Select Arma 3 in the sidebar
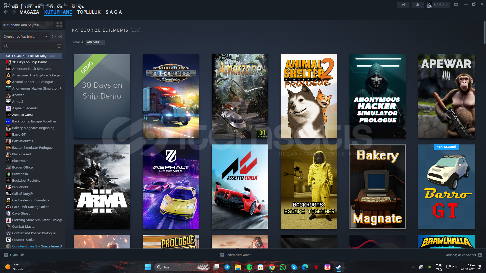 18,101
